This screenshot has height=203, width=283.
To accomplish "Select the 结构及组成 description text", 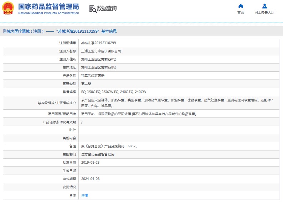I will tap(177, 103).
